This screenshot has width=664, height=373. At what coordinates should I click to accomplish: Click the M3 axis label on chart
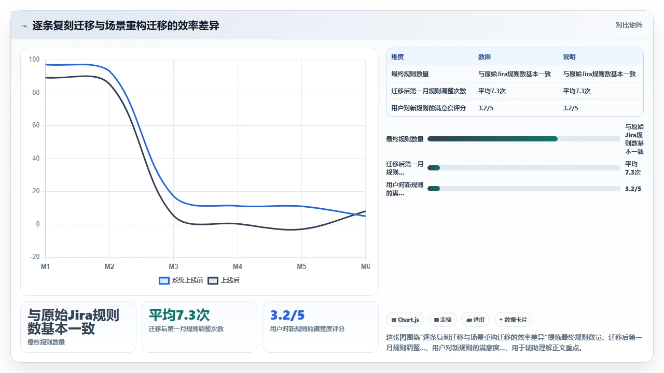pos(173,266)
